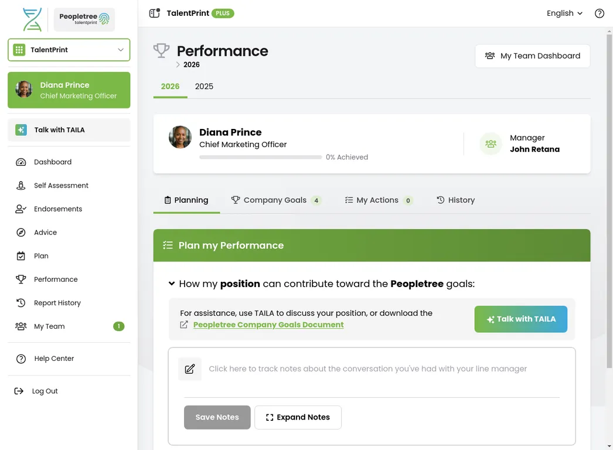This screenshot has height=450, width=613.
Task: Click the Help Center question icon
Action: [x=21, y=359]
